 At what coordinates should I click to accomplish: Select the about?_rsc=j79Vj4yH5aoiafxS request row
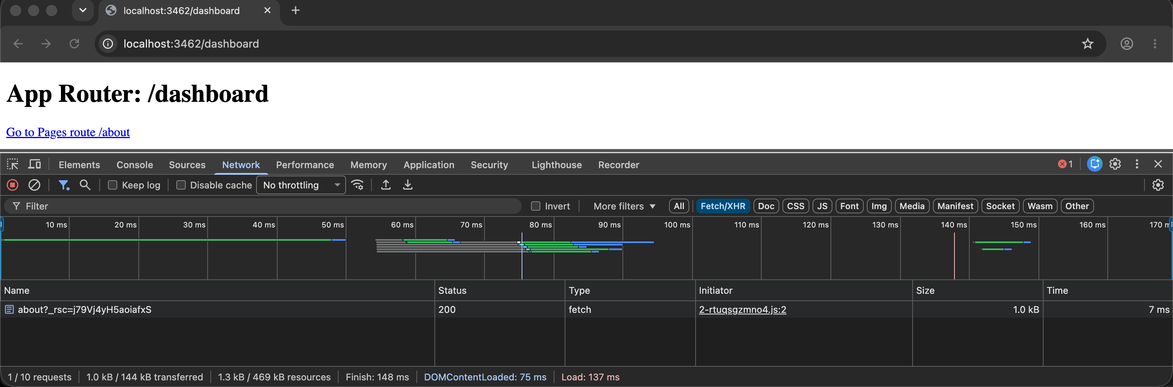[586, 309]
